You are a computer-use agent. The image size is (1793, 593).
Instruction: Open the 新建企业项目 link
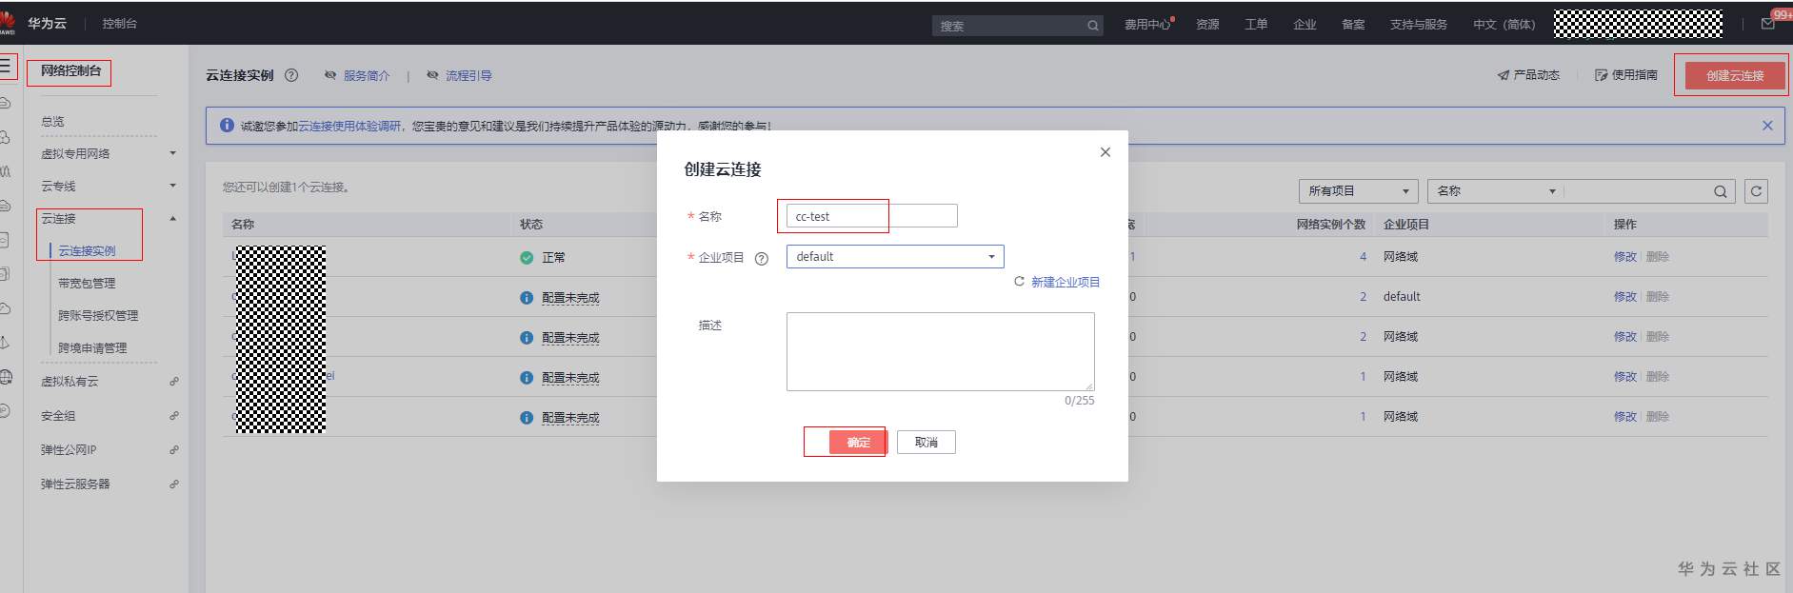click(x=1066, y=283)
